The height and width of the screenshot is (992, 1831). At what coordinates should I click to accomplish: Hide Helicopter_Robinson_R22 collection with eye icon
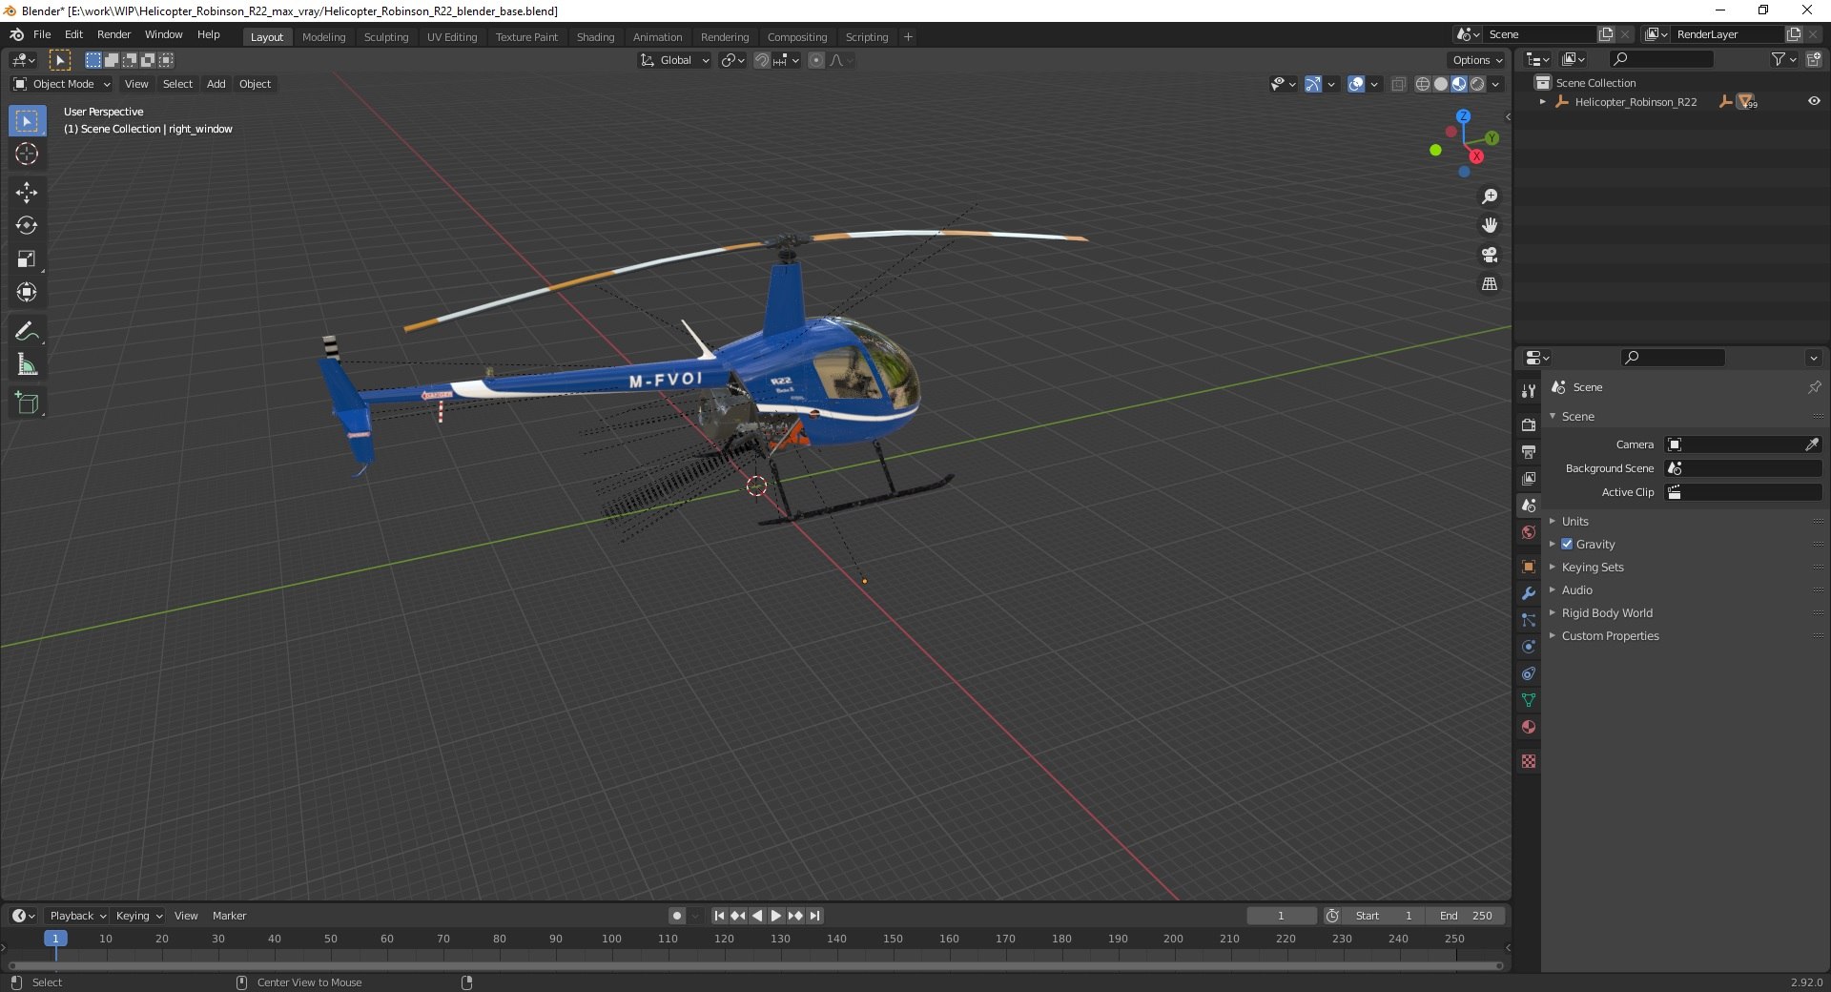[x=1814, y=101]
